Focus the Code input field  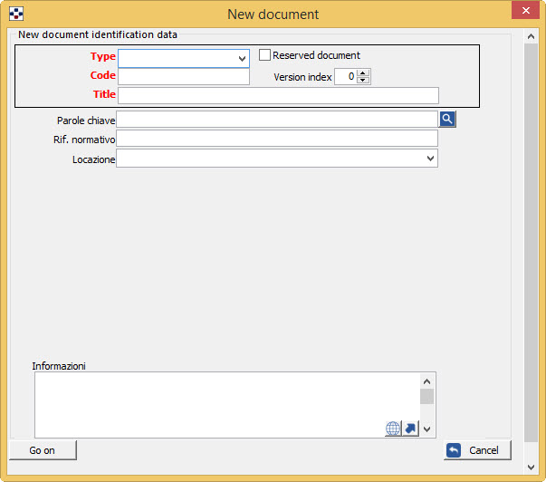coord(183,77)
